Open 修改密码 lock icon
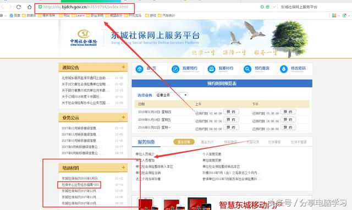The image size is (352, 210). pyautogui.click(x=284, y=69)
